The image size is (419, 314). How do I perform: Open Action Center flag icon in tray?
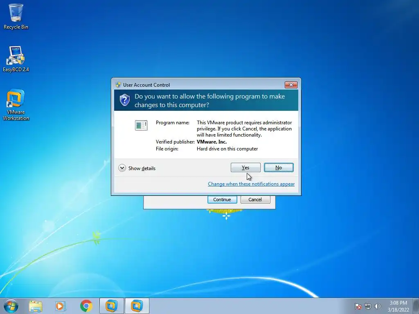358,306
